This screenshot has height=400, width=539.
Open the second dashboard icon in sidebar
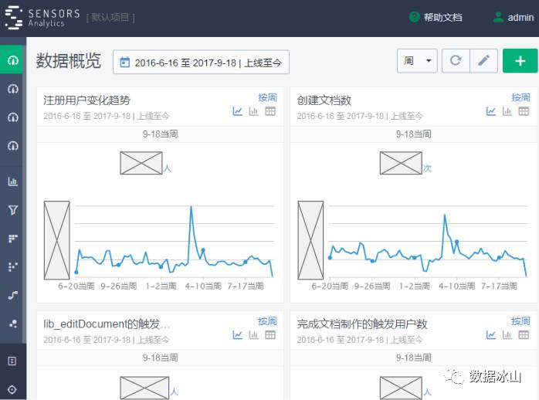(12, 89)
